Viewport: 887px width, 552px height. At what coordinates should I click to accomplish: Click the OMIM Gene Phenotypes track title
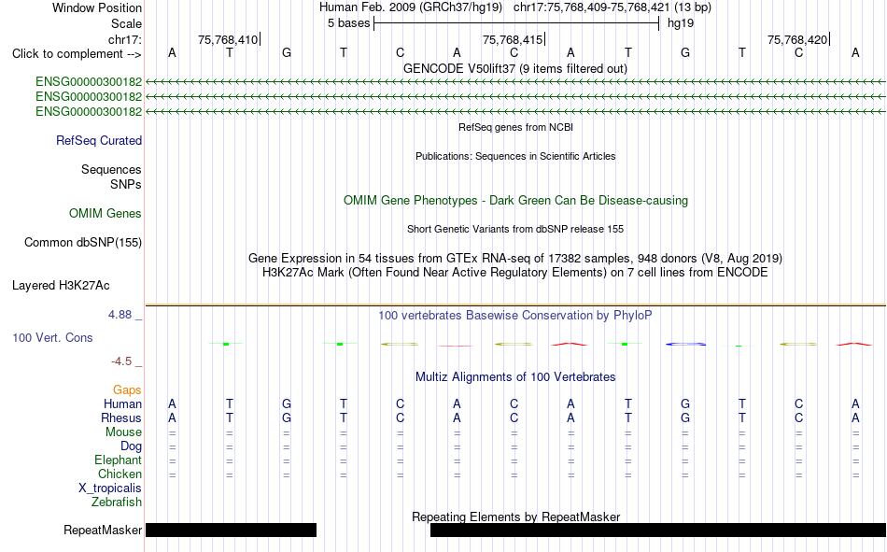click(516, 201)
